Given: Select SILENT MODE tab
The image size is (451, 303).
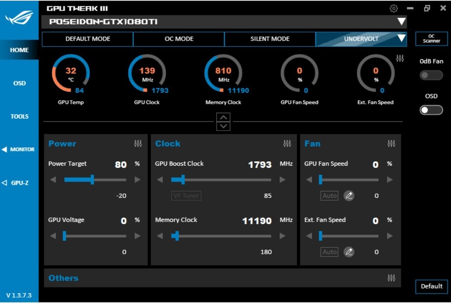Looking at the screenshot, I should (x=270, y=39).
